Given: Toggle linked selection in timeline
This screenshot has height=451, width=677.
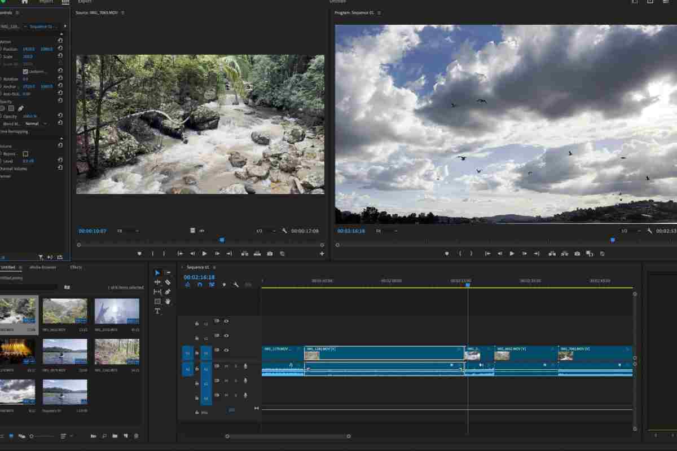Looking at the screenshot, I should [212, 285].
